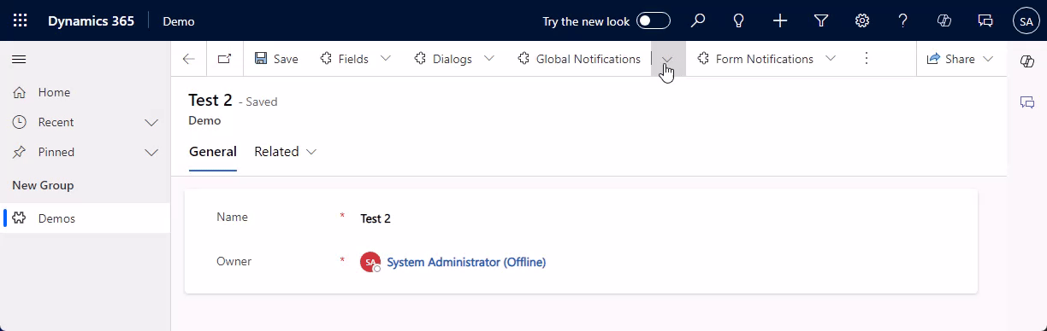Click the New Group header text

(43, 185)
